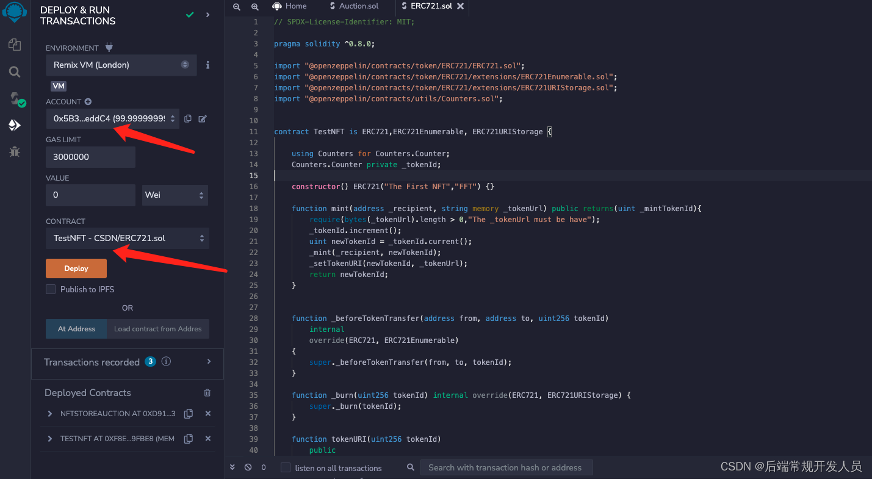The image size is (872, 479).
Task: Click the Deployed Contracts heading
Action: 88,393
